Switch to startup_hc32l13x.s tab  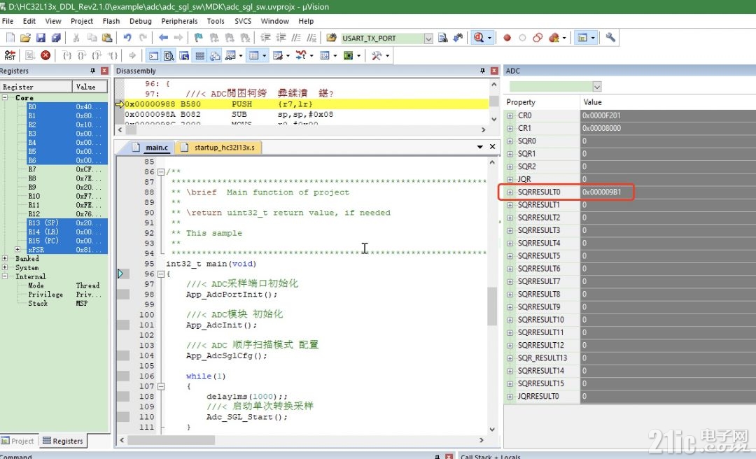(219, 148)
